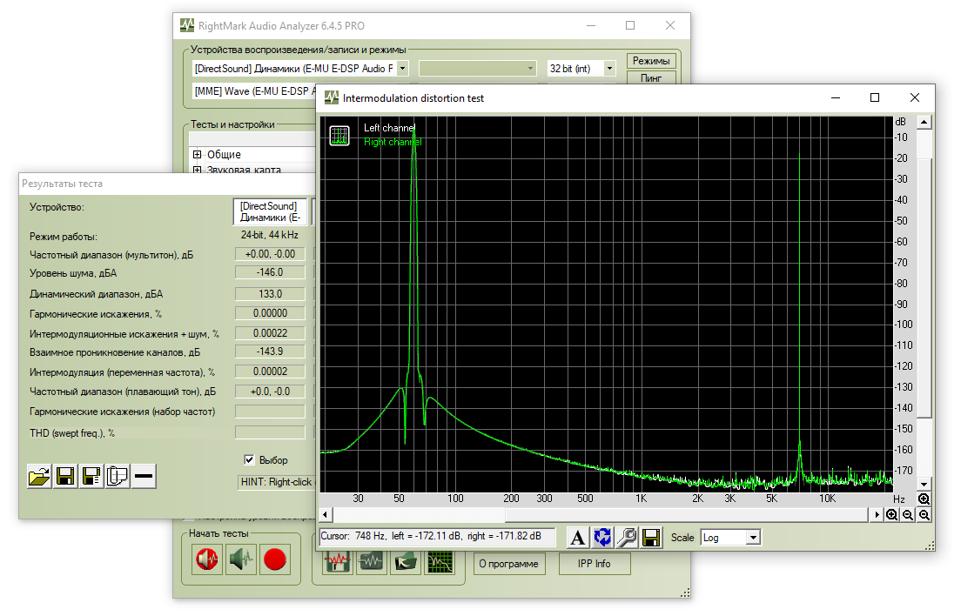Click the Right channel legend label

[x=393, y=142]
